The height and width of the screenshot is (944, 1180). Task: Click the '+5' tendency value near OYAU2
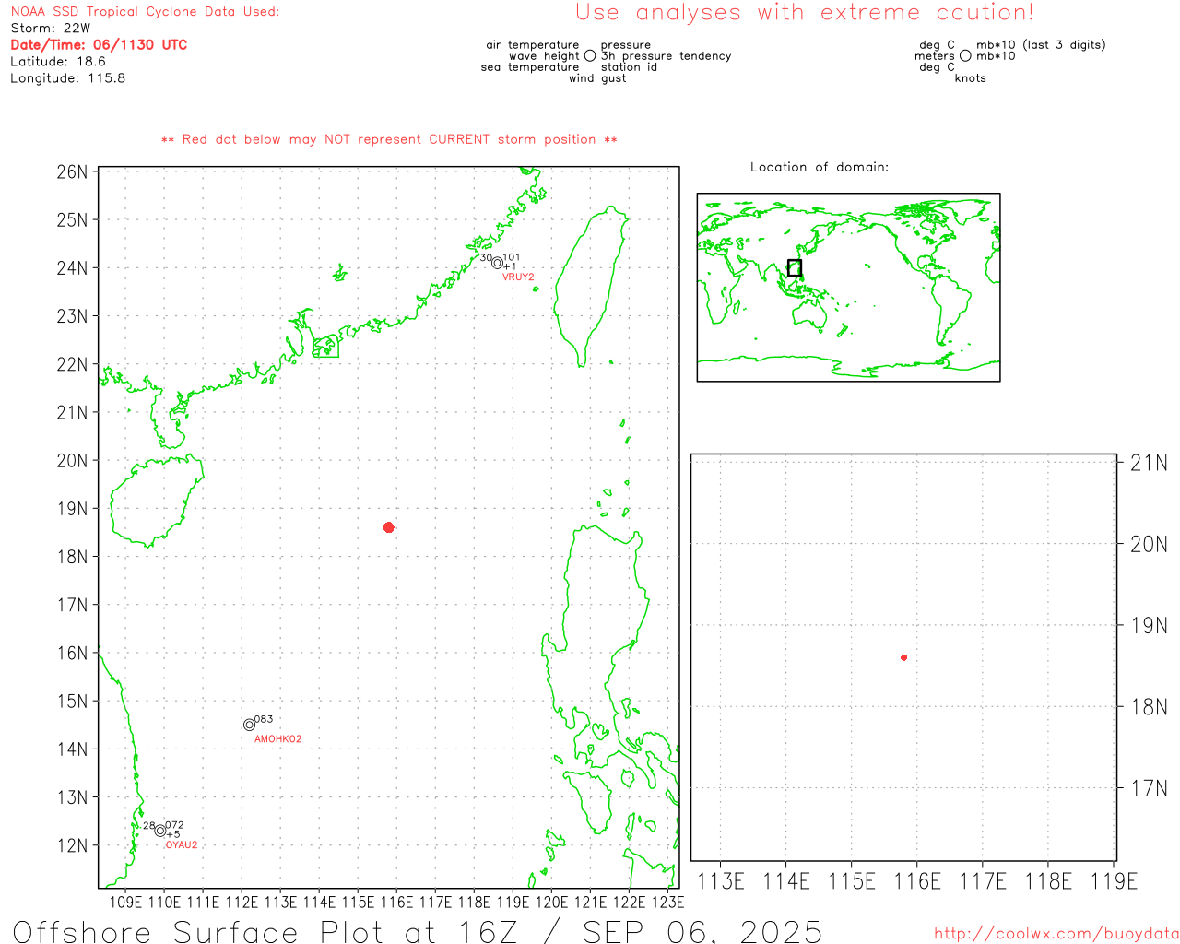[x=173, y=834]
